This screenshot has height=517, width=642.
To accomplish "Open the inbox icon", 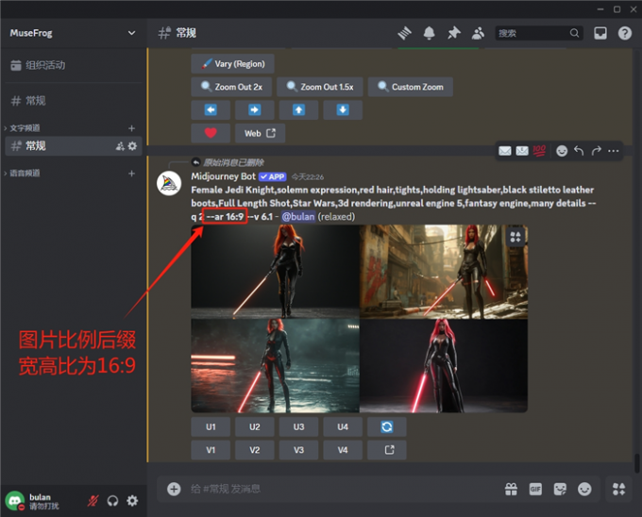I will pos(600,33).
